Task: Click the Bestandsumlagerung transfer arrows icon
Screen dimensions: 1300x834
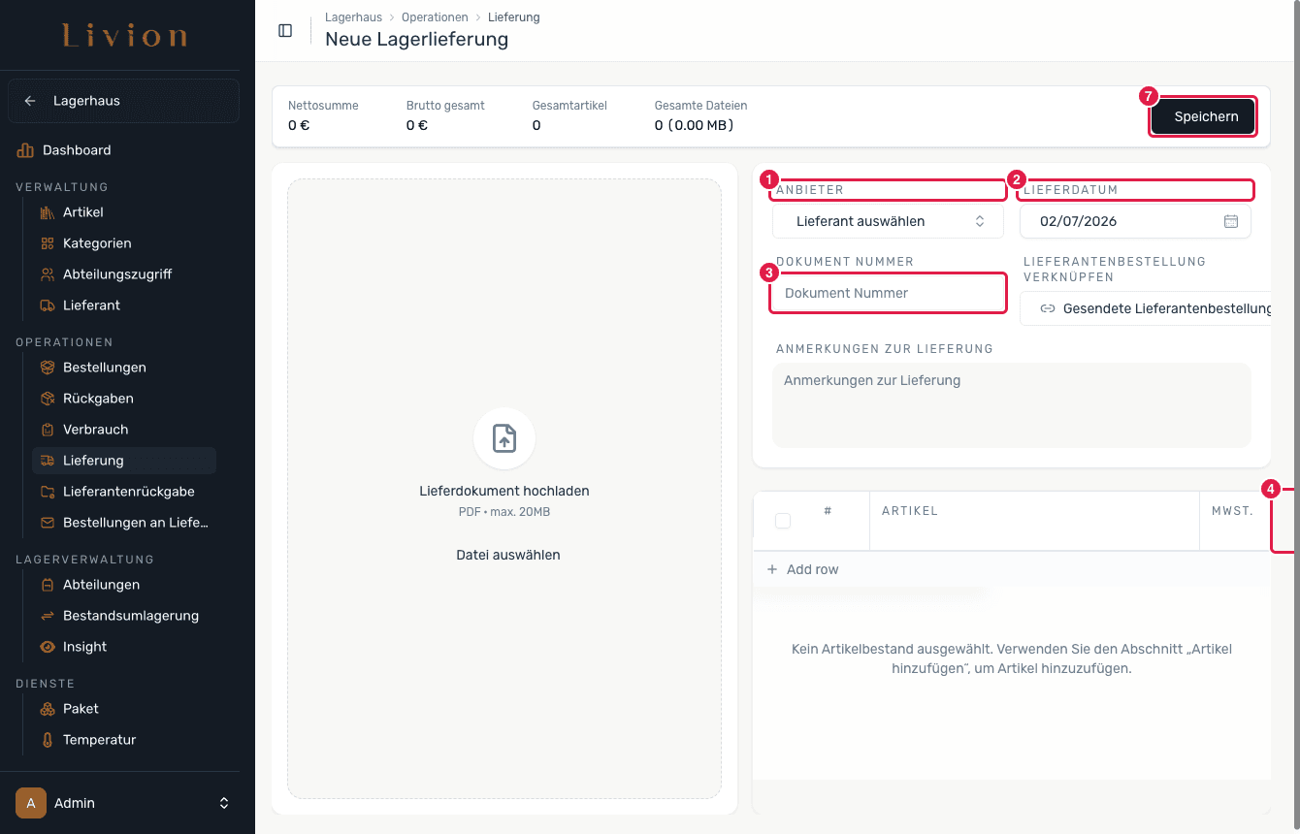Action: coord(47,616)
